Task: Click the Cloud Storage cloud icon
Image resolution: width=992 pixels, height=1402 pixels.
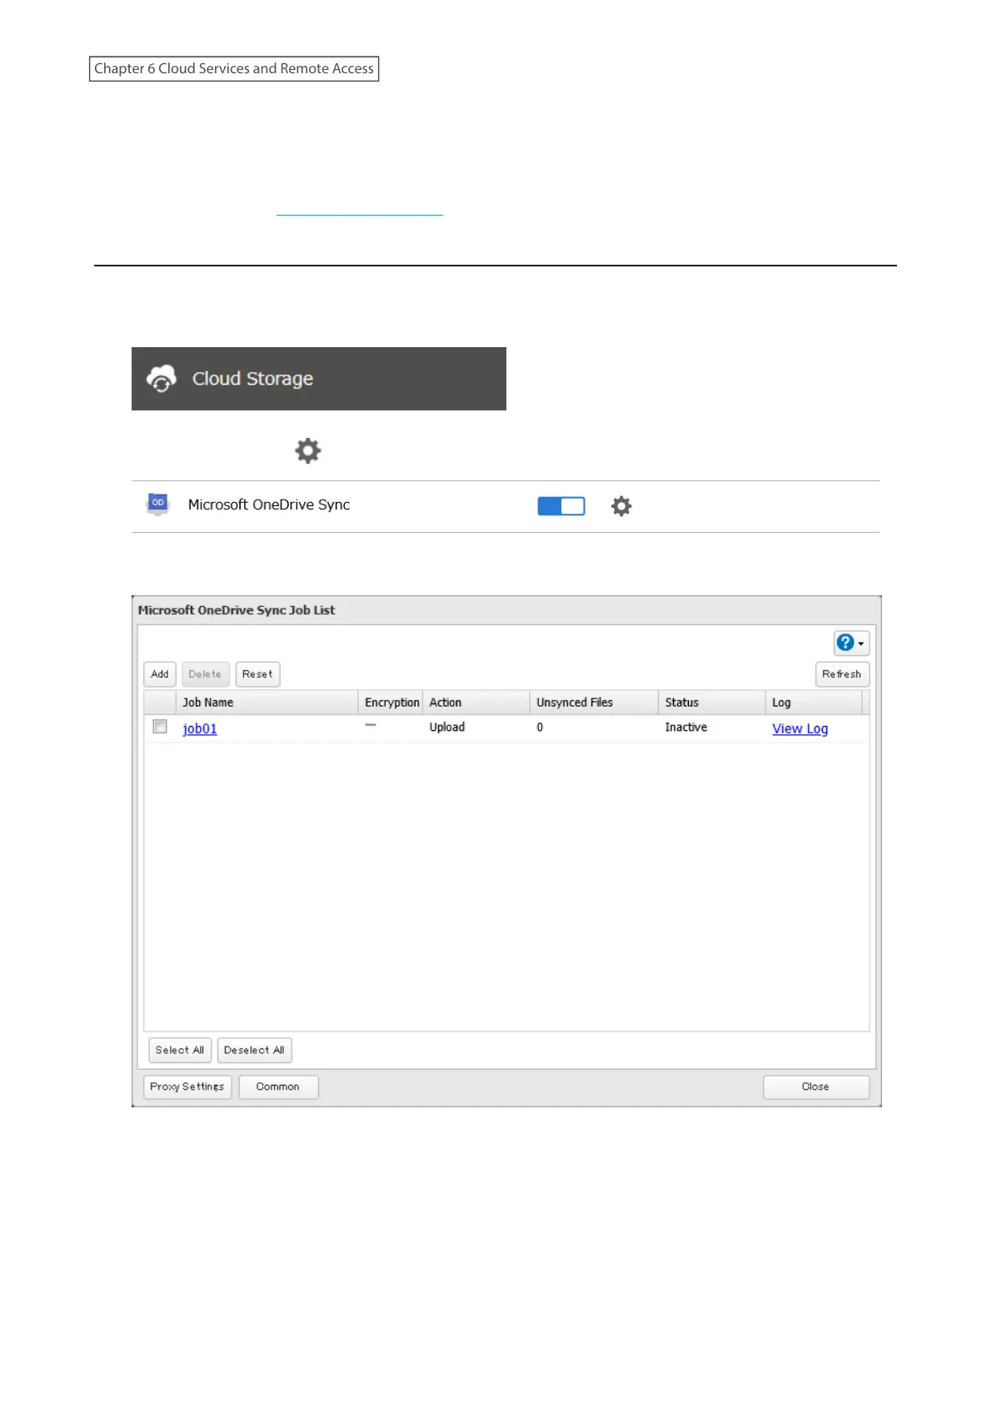Action: coord(162,379)
